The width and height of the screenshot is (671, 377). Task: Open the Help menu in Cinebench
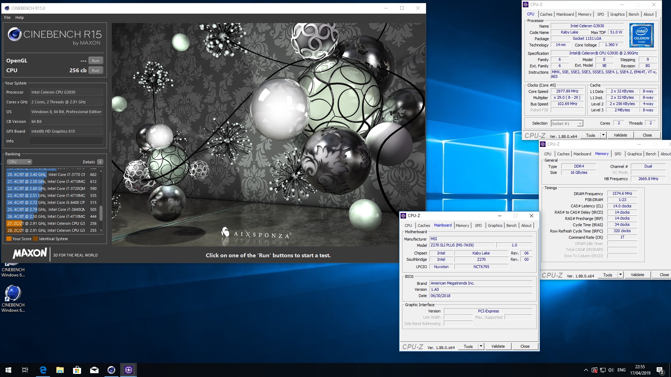[20, 17]
